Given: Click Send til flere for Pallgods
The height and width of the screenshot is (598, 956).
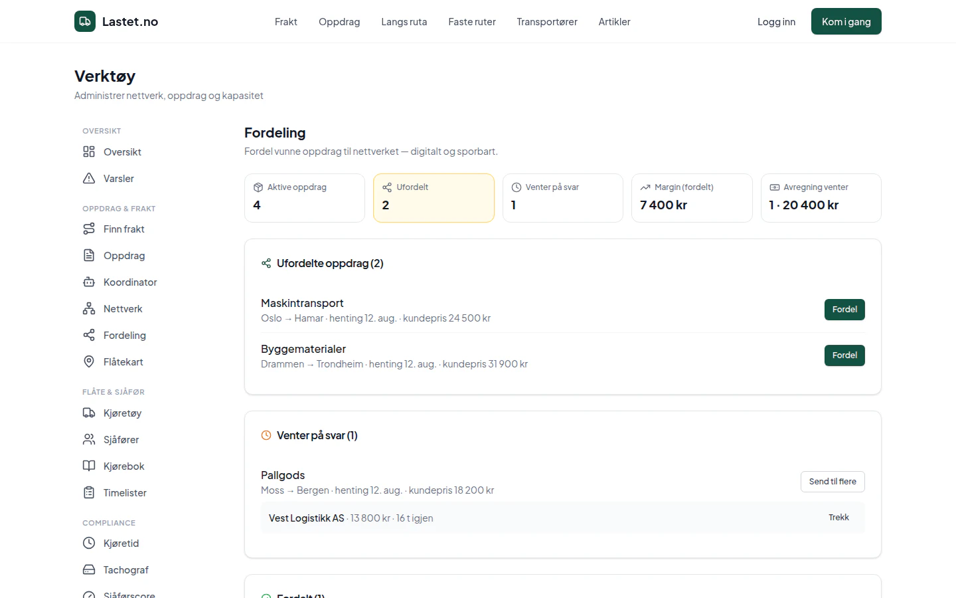Looking at the screenshot, I should click(833, 482).
